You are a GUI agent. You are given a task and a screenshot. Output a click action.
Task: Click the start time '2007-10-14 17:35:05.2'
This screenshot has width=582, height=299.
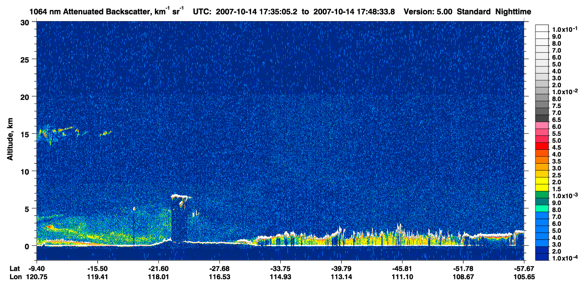[257, 11]
